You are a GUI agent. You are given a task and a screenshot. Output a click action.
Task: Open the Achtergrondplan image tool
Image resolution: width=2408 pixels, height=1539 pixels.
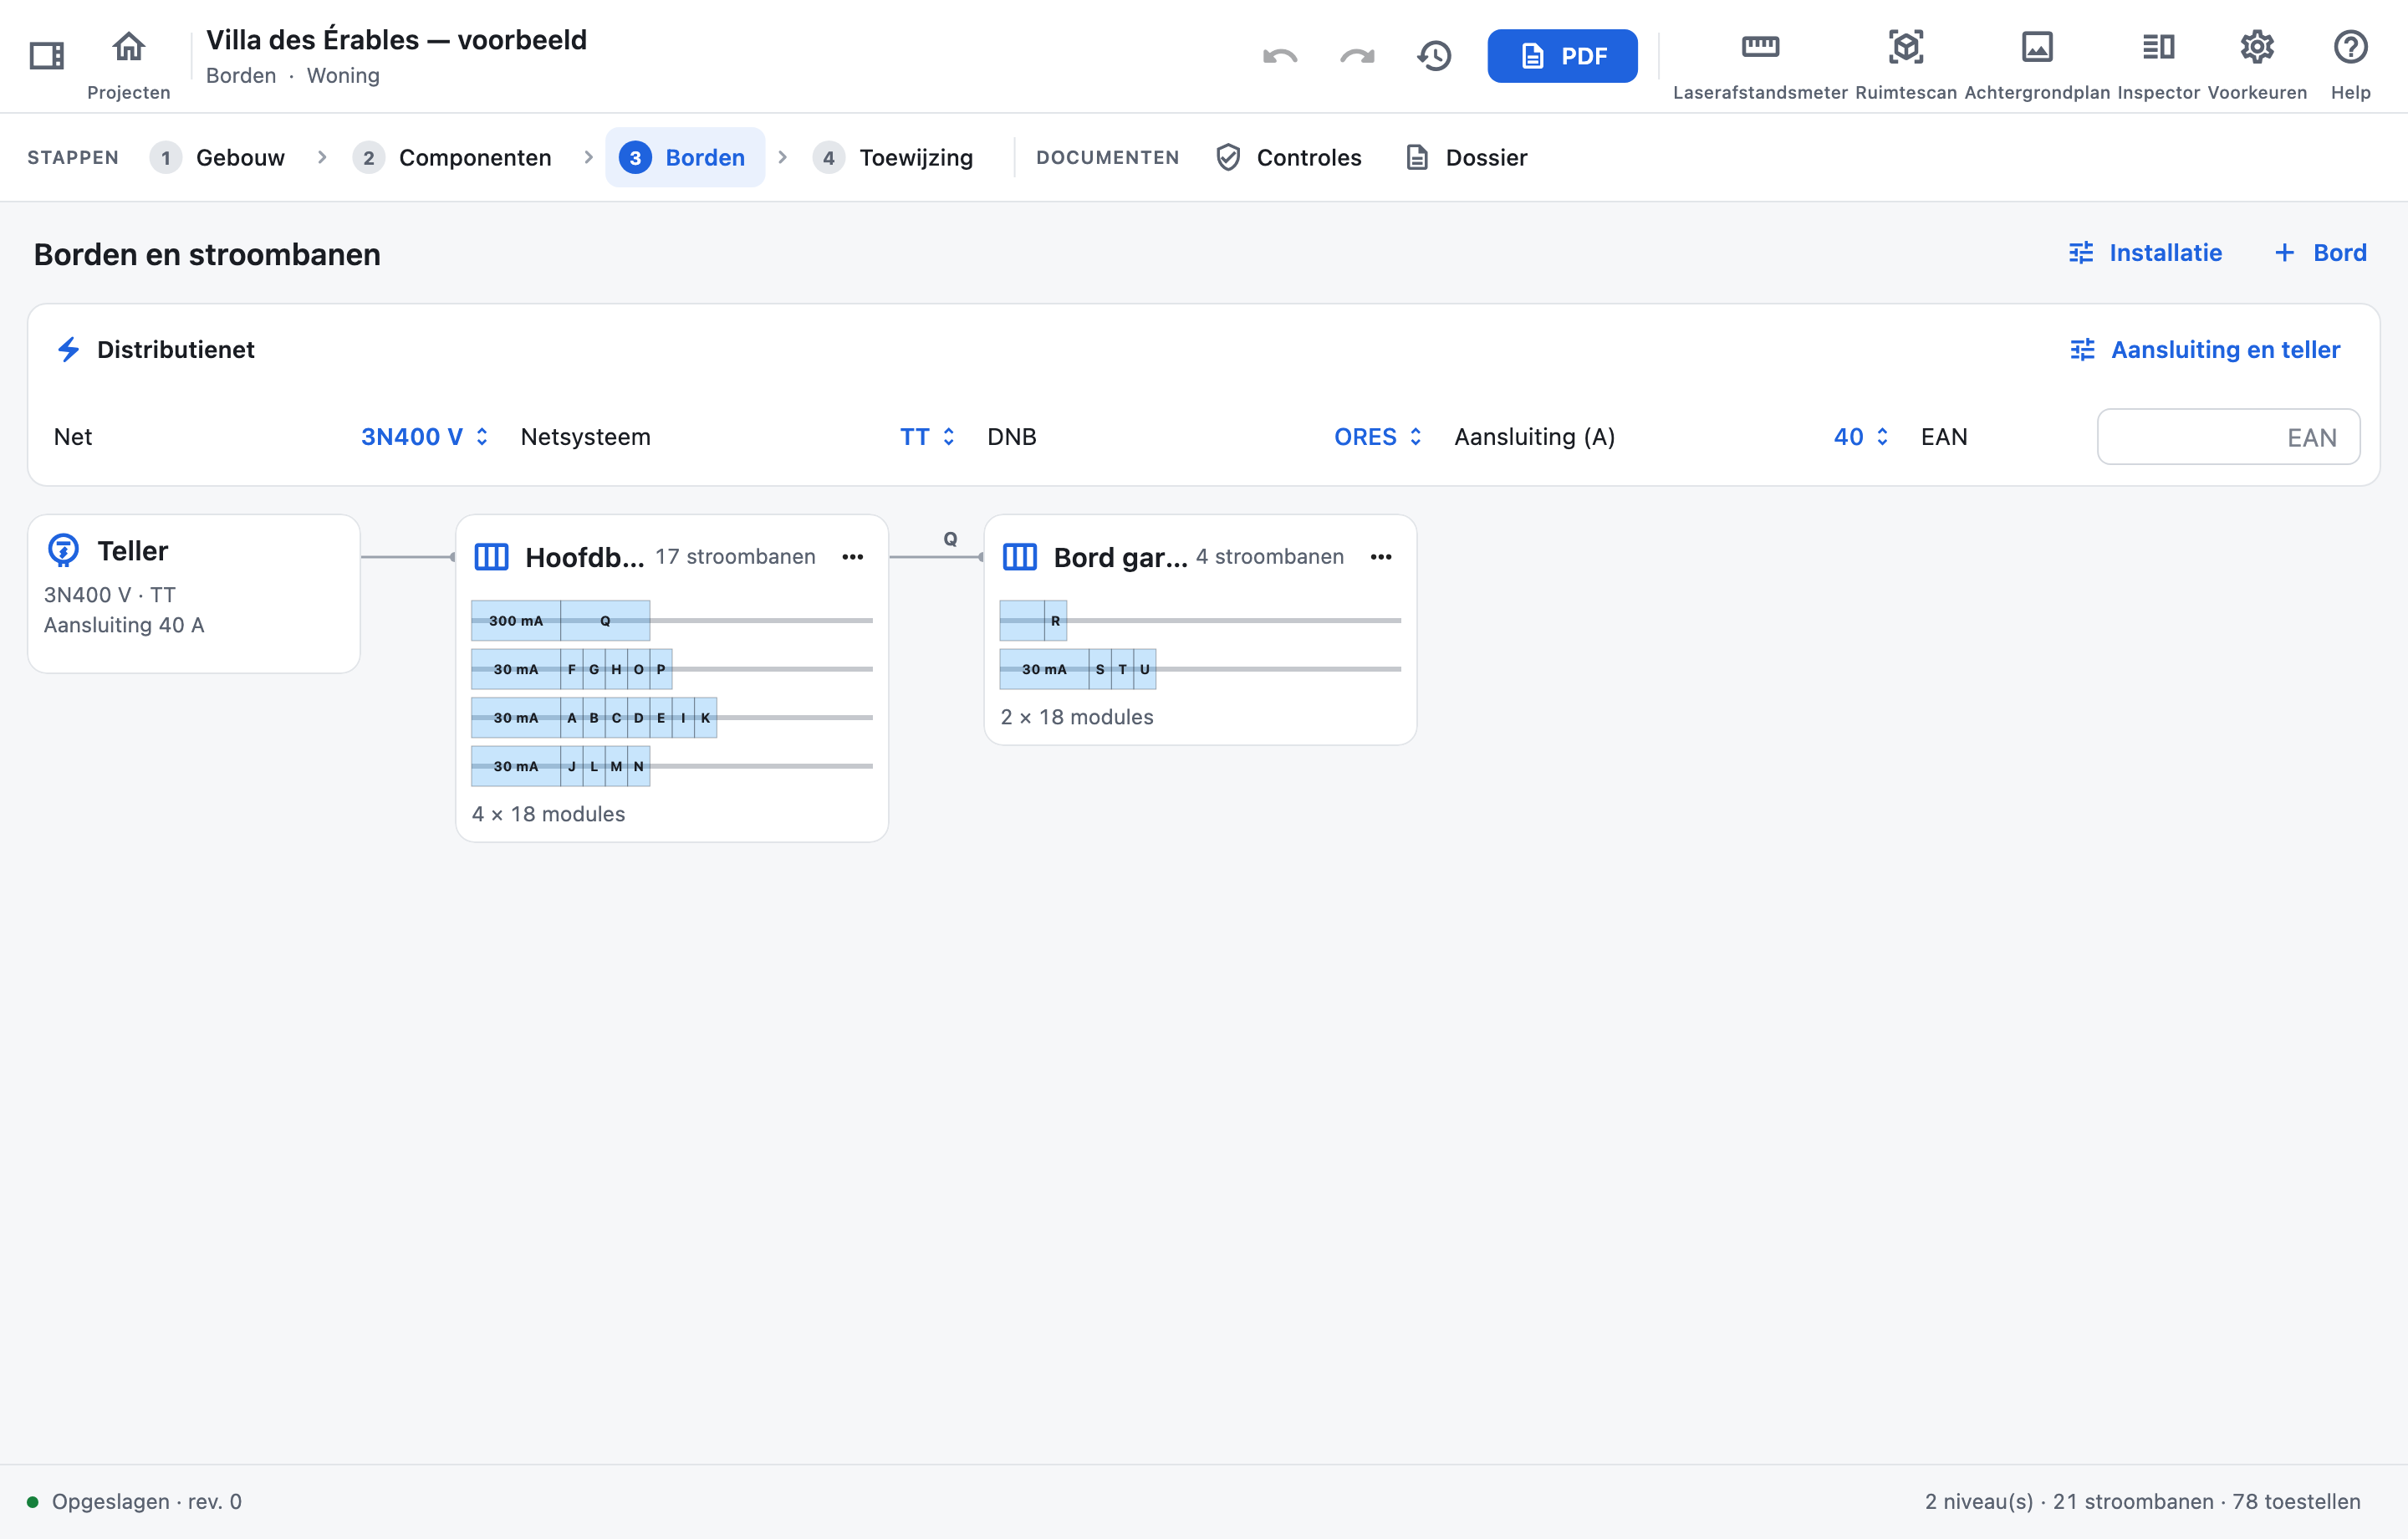(2037, 64)
